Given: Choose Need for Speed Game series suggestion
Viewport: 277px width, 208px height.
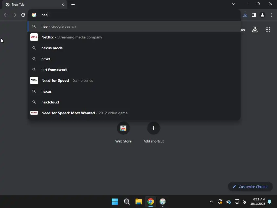Looking at the screenshot, I should (134, 80).
